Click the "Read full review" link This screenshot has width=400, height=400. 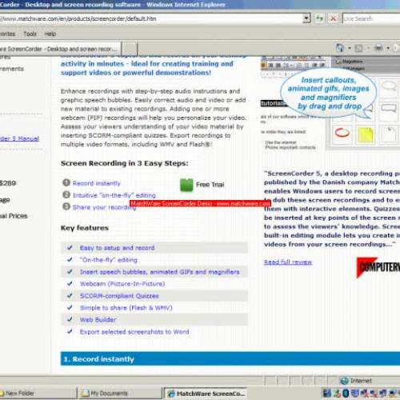(x=288, y=262)
